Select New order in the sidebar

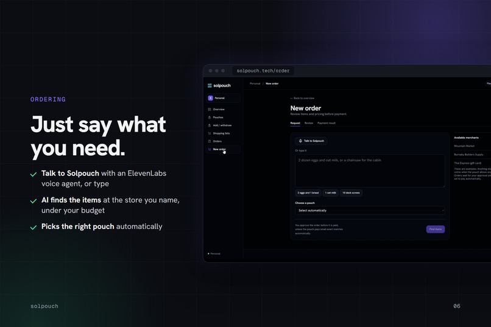click(222, 149)
